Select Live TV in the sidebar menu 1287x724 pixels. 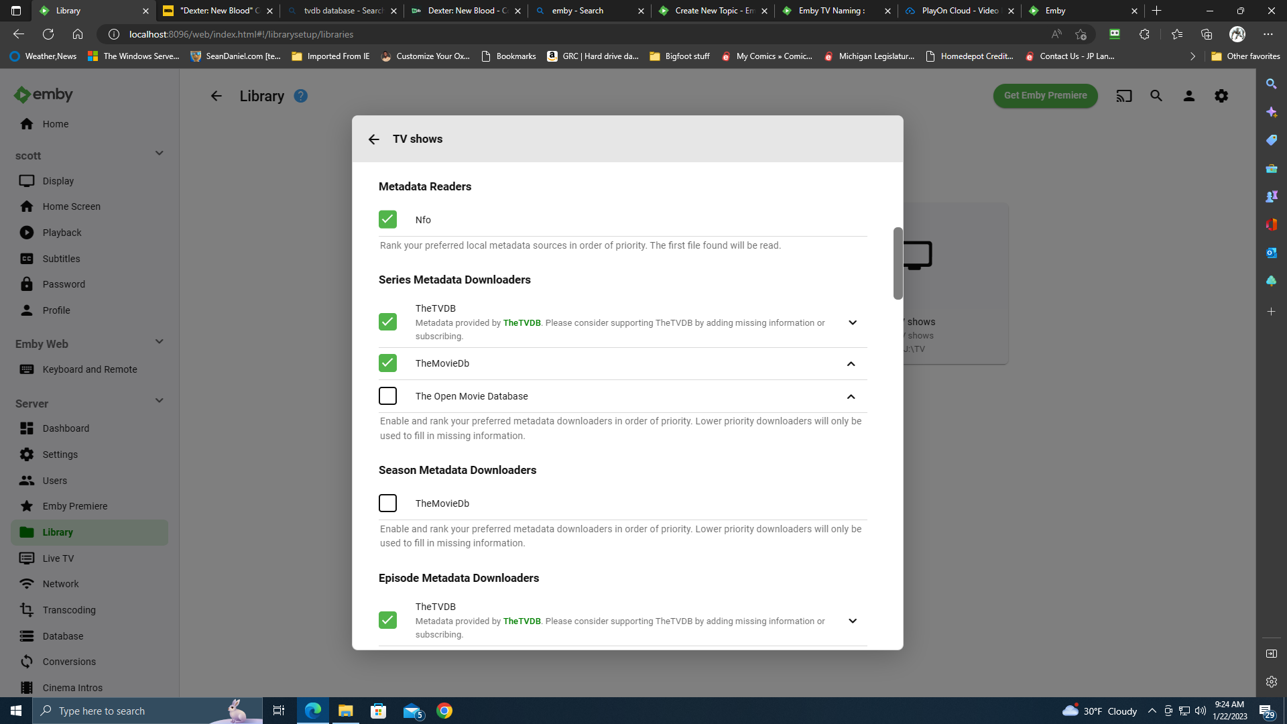tap(58, 558)
